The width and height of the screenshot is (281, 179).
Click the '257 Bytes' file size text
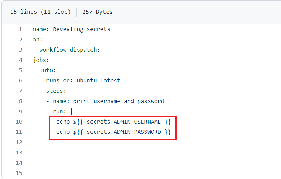(97, 12)
